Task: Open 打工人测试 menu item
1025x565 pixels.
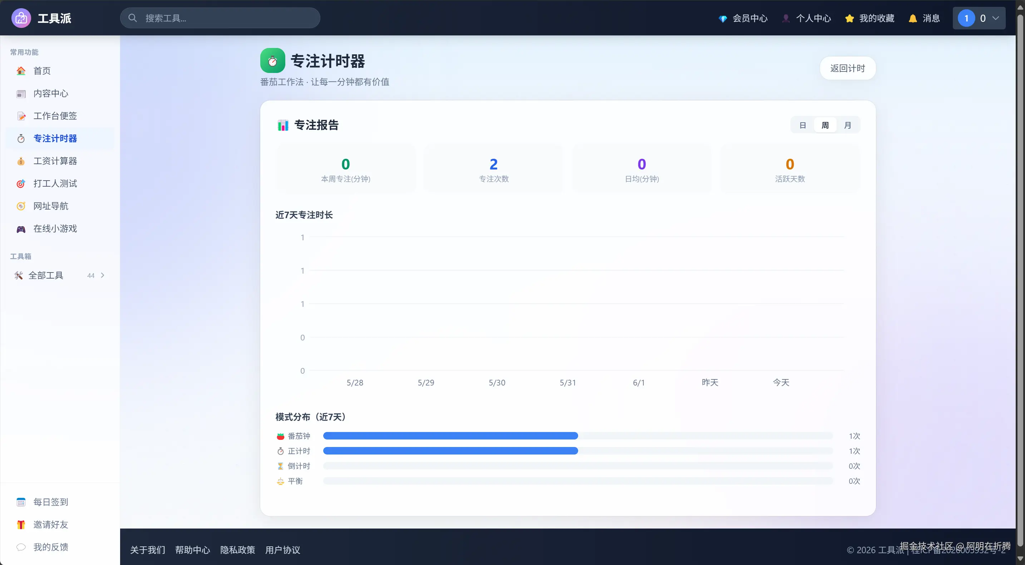Action: tap(60, 184)
